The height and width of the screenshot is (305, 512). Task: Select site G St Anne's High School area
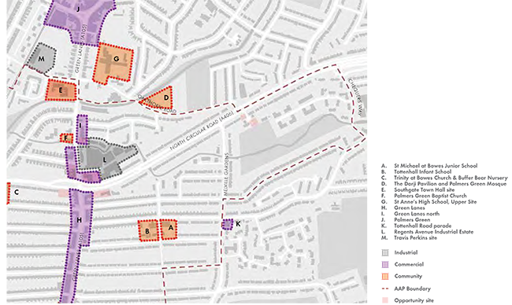113,63
